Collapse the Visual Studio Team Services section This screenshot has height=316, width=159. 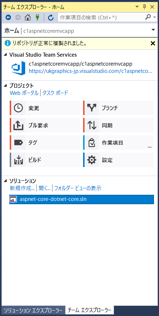pos(6,54)
